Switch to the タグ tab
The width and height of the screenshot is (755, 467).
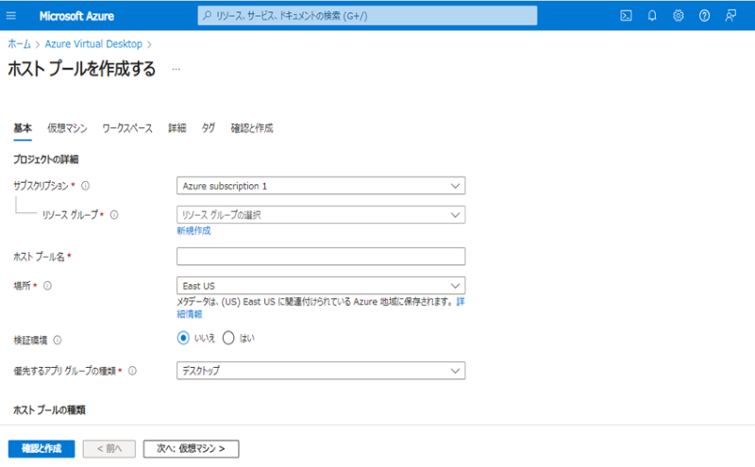pyautogui.click(x=208, y=128)
